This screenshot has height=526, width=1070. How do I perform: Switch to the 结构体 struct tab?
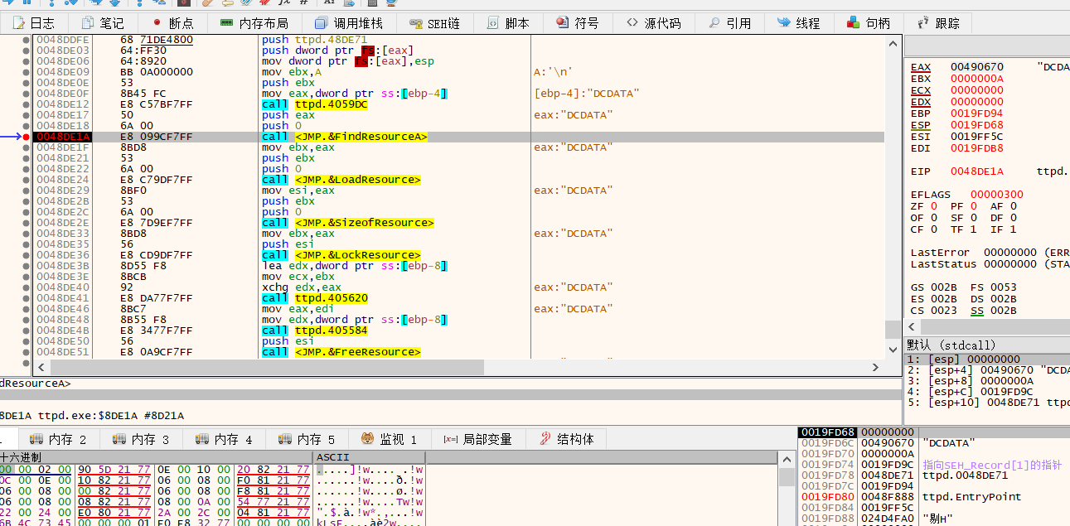pos(567,439)
